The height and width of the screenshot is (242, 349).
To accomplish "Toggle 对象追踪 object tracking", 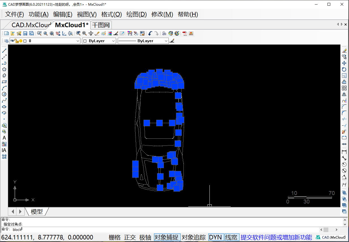I will (194, 237).
